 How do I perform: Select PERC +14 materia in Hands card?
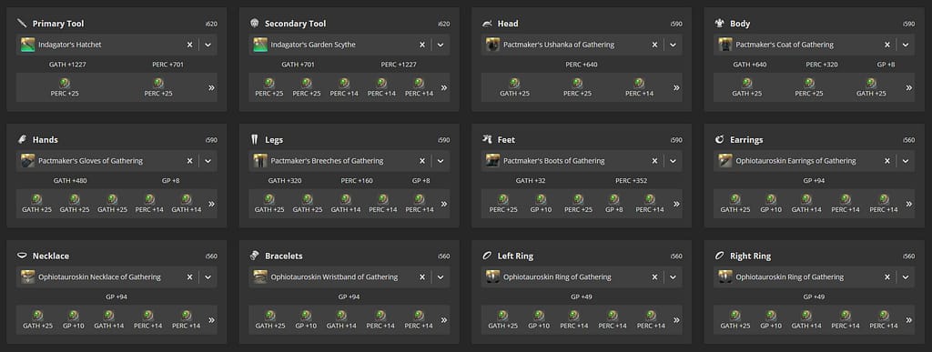click(x=149, y=204)
